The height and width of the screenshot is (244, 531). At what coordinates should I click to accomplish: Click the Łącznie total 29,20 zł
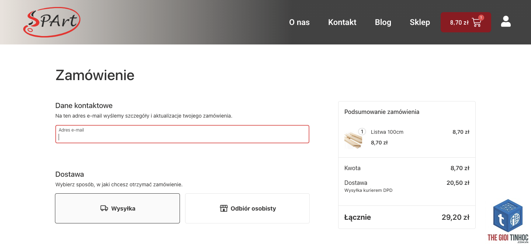[455, 217]
